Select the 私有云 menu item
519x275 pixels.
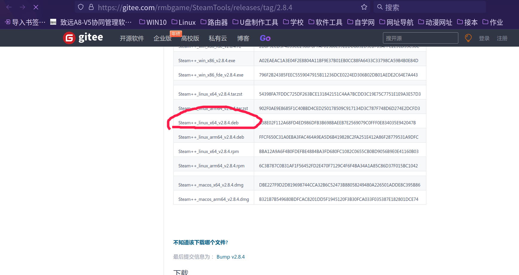point(218,38)
